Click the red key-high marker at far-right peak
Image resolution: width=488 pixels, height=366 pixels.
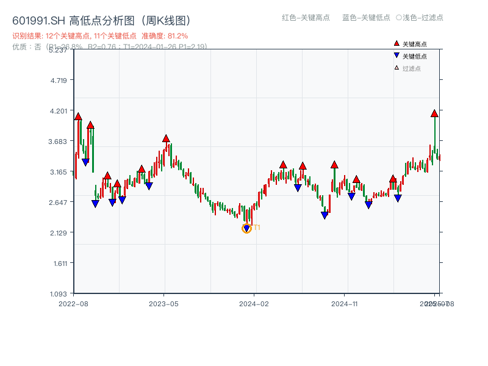[x=434, y=113]
